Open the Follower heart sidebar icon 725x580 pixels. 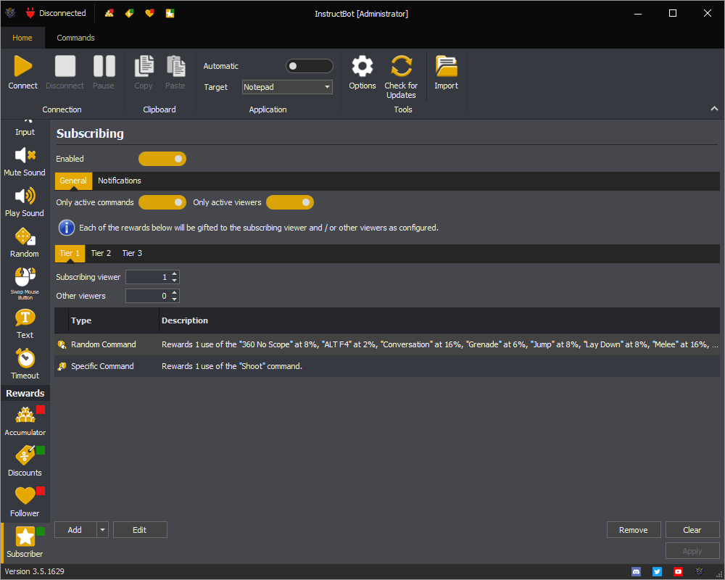25,495
